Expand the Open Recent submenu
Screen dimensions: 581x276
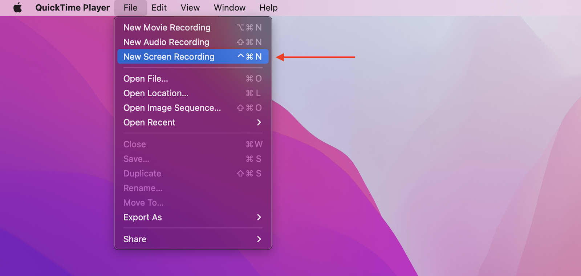(x=193, y=122)
